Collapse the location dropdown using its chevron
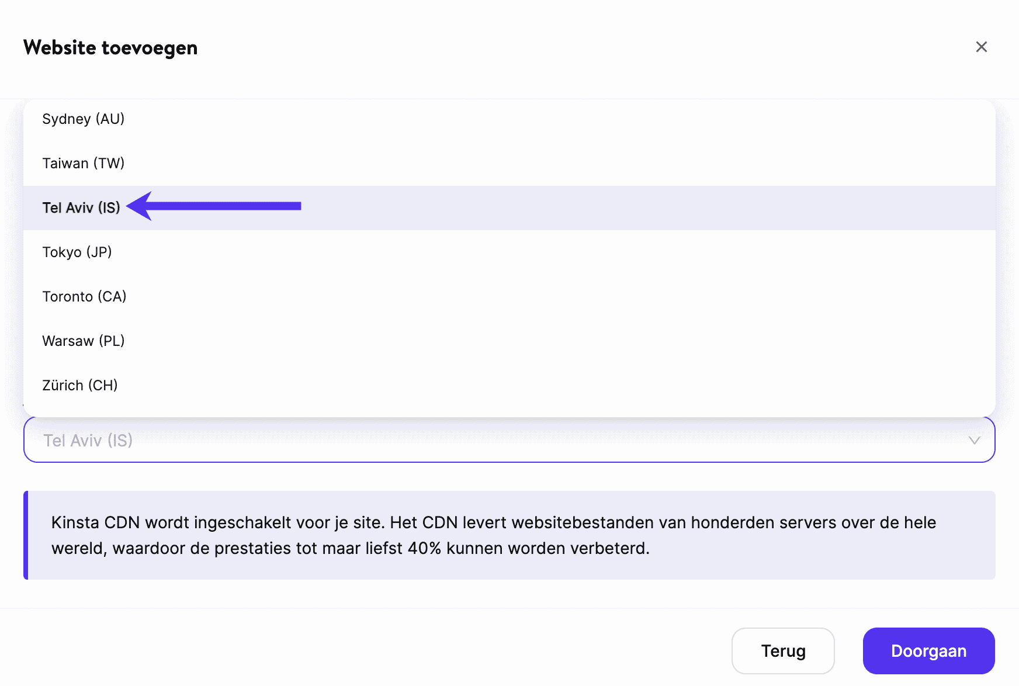The image size is (1019, 686). (x=974, y=440)
